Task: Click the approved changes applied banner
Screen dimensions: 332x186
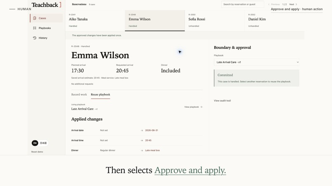Action: [185, 35]
